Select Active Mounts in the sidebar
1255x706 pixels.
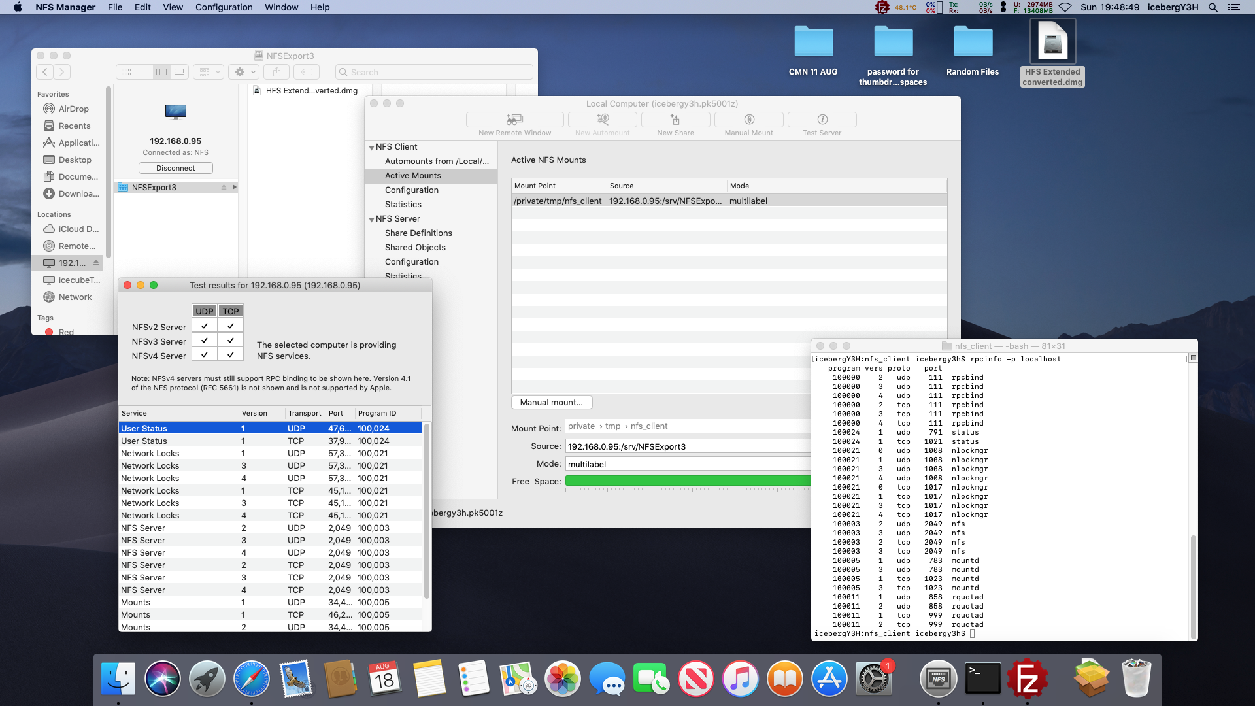point(431,175)
